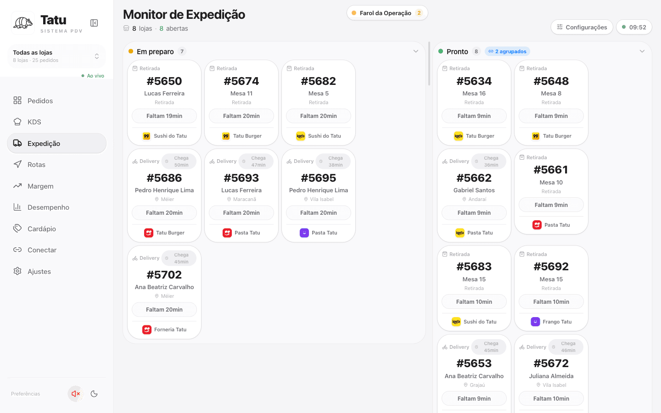Screen dimensions: 661x413
Task: Click purple app icon on order #5692
Action: [535, 322]
